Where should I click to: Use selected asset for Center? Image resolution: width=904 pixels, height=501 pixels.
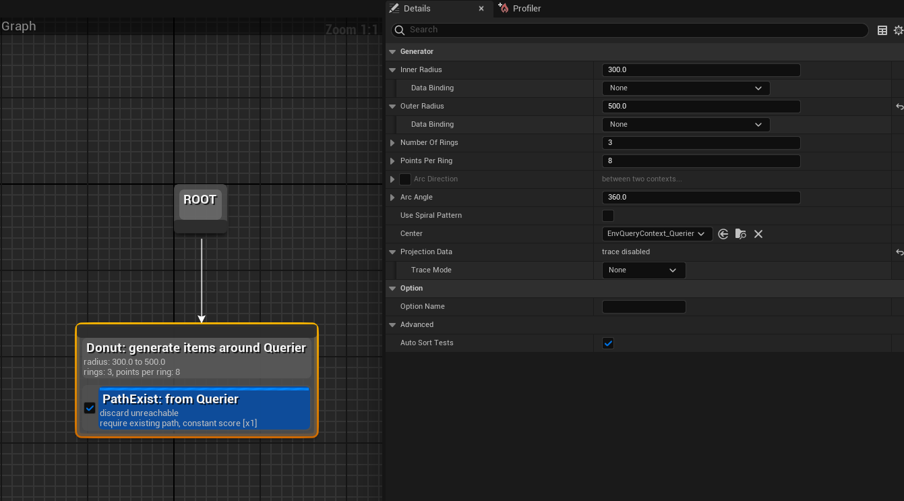click(723, 234)
